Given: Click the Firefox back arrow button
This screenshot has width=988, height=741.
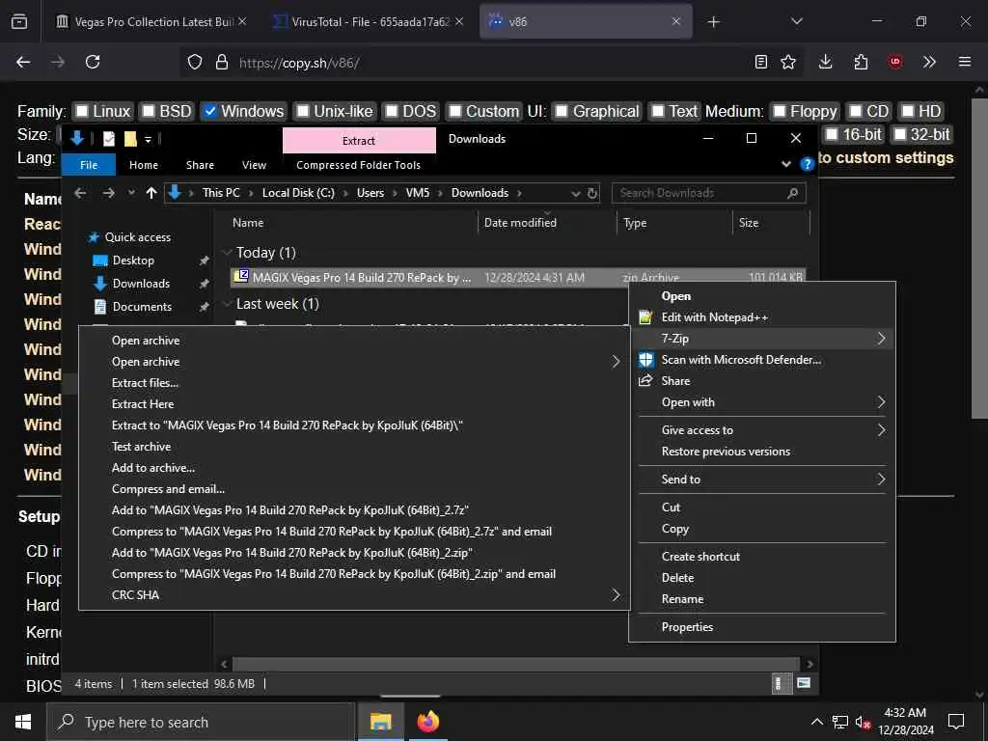Looking at the screenshot, I should coord(23,62).
